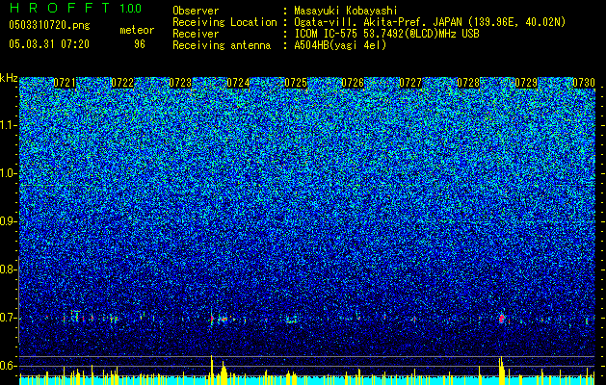The image size is (606, 385).
Task: Click the 0725 time marker
Action: [296, 83]
